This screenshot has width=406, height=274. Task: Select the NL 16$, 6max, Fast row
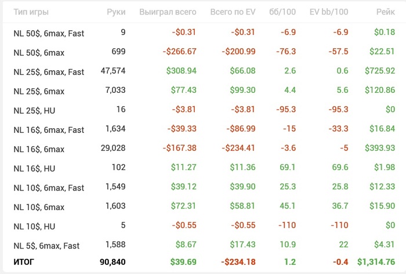[49, 130]
